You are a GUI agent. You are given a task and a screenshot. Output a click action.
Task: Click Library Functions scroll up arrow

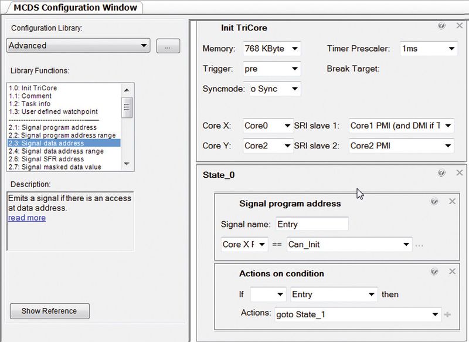pyautogui.click(x=127, y=90)
